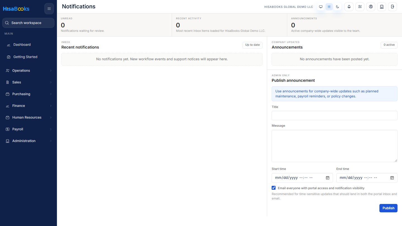Image resolution: width=402 pixels, height=226 pixels.
Task: Expand the Human Resources menu chevron
Action: (51, 117)
